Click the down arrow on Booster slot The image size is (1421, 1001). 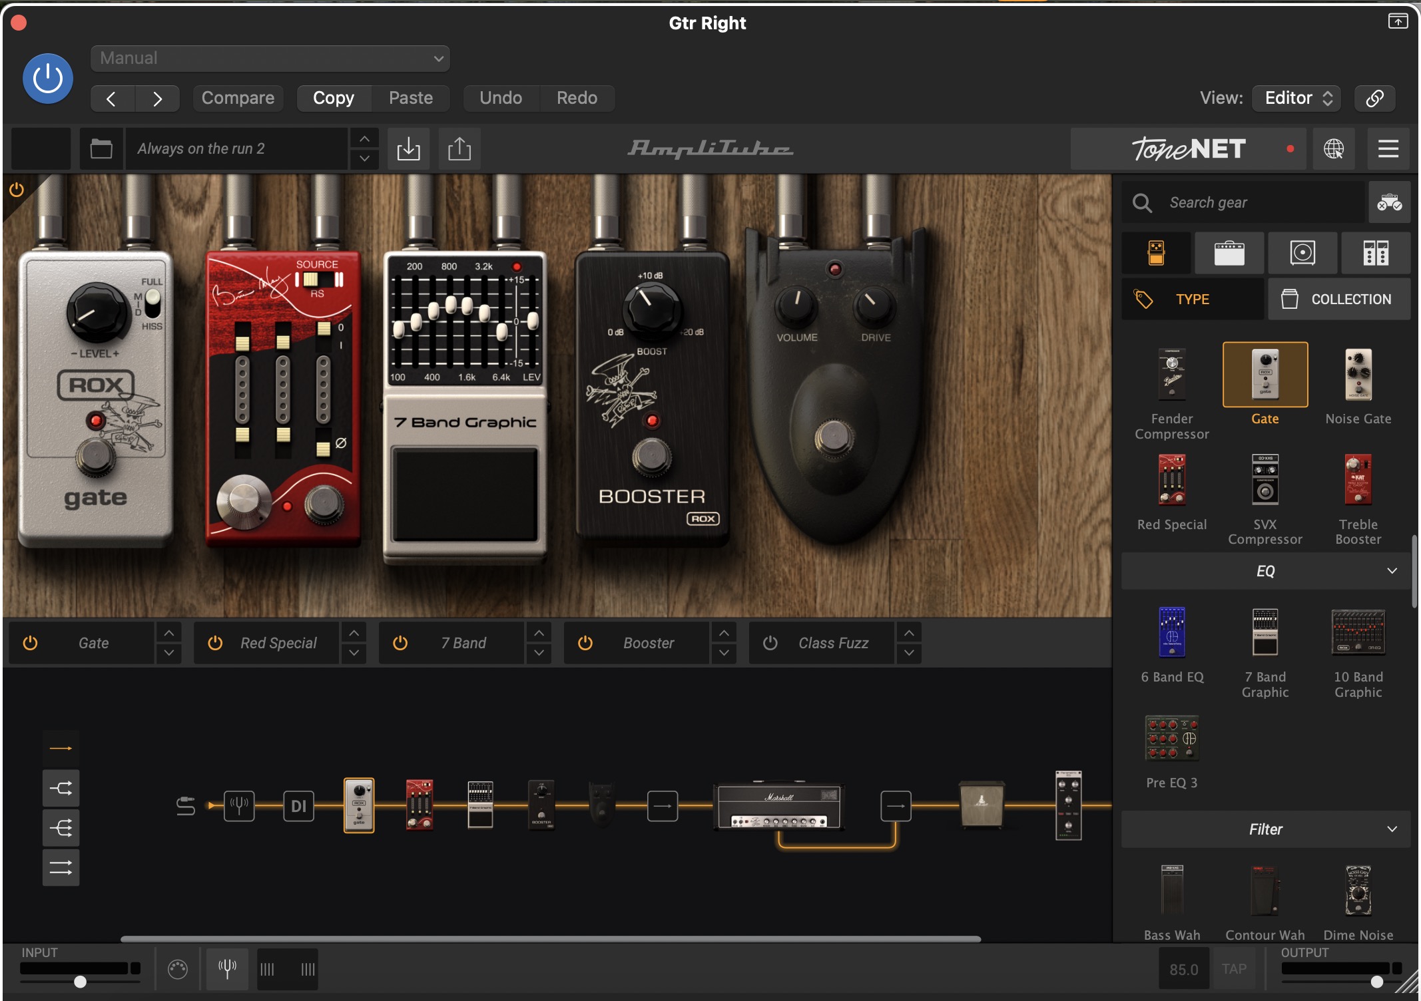[x=724, y=653]
